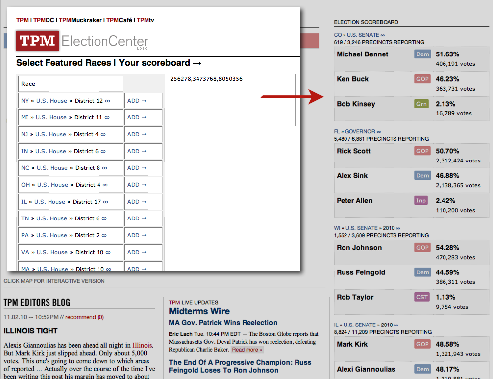Image resolution: width=493 pixels, height=379 pixels.
Task: Open the Feingold Loses To Ron Johnson story
Action: 240,366
